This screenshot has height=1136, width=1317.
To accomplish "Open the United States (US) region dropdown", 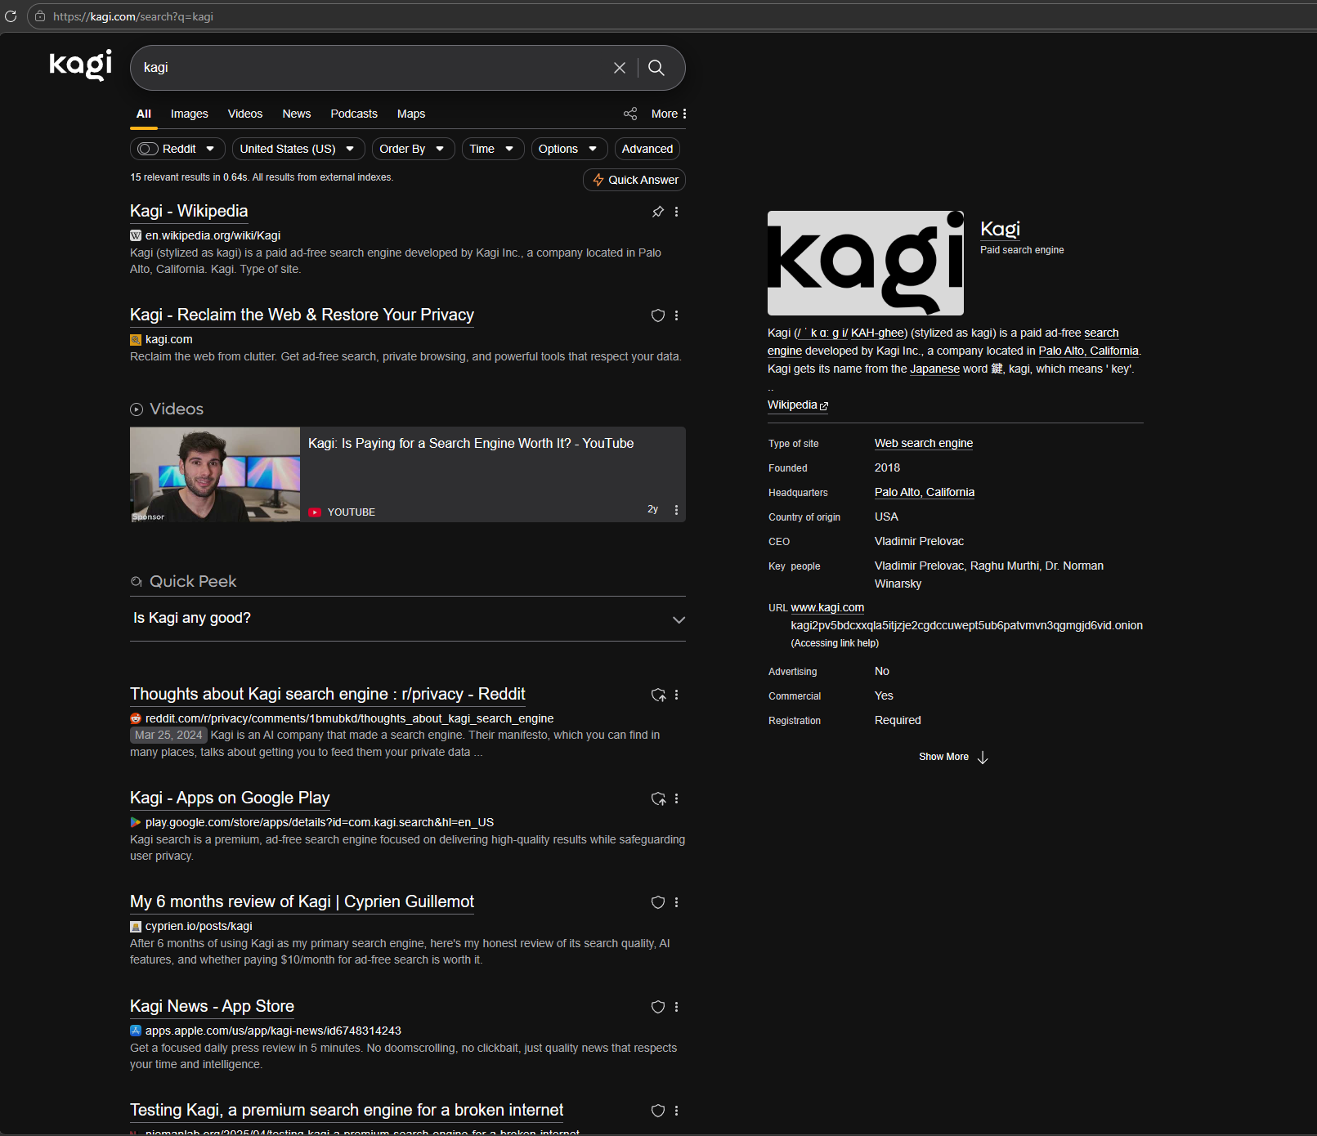I will click(298, 149).
